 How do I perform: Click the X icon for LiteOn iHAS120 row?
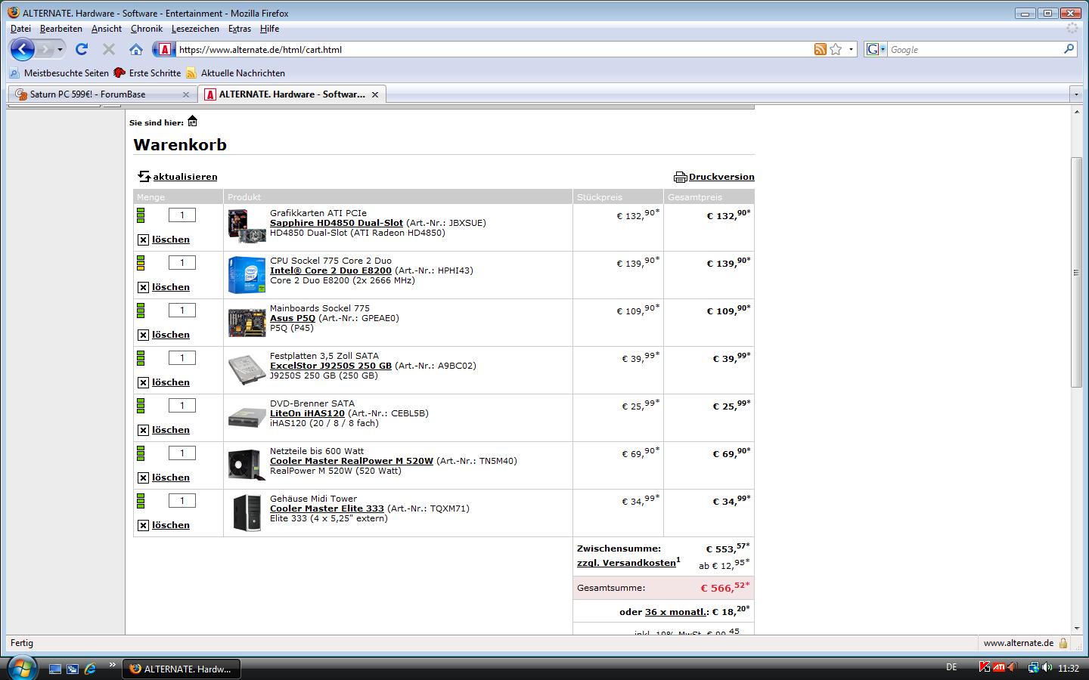143,430
